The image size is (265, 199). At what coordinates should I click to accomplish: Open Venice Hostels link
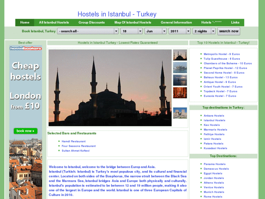(214, 187)
